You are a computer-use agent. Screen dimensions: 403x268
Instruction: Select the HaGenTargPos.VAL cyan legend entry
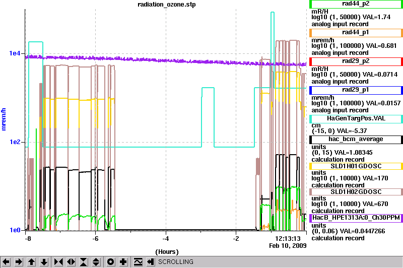pos(356,119)
